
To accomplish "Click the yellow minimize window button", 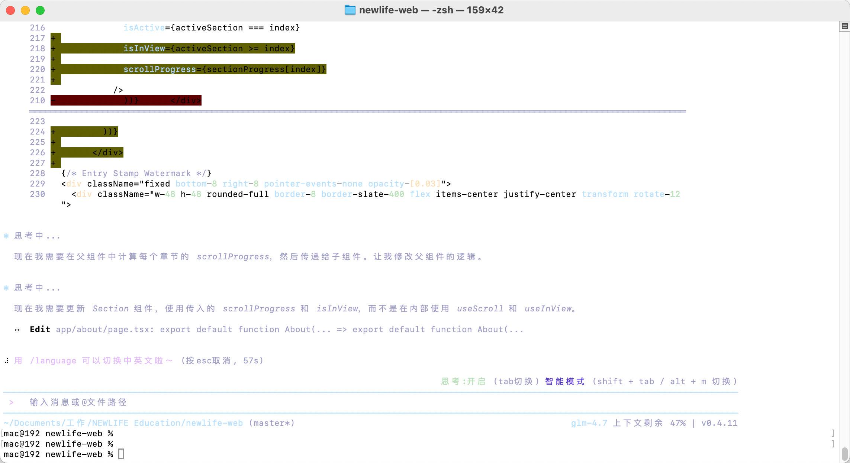I will click(25, 10).
